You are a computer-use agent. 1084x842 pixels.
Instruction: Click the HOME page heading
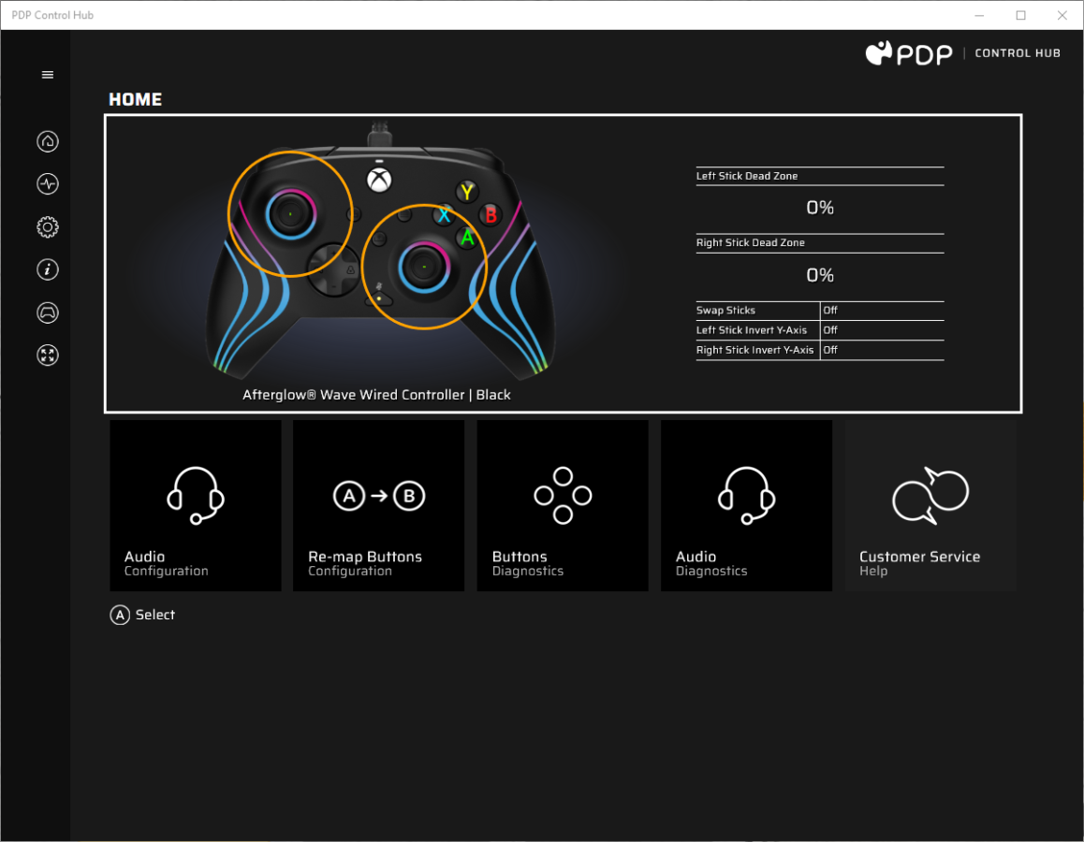coord(135,99)
